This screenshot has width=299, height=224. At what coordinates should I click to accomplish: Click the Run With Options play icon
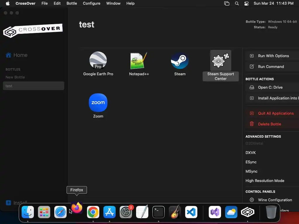click(252, 56)
